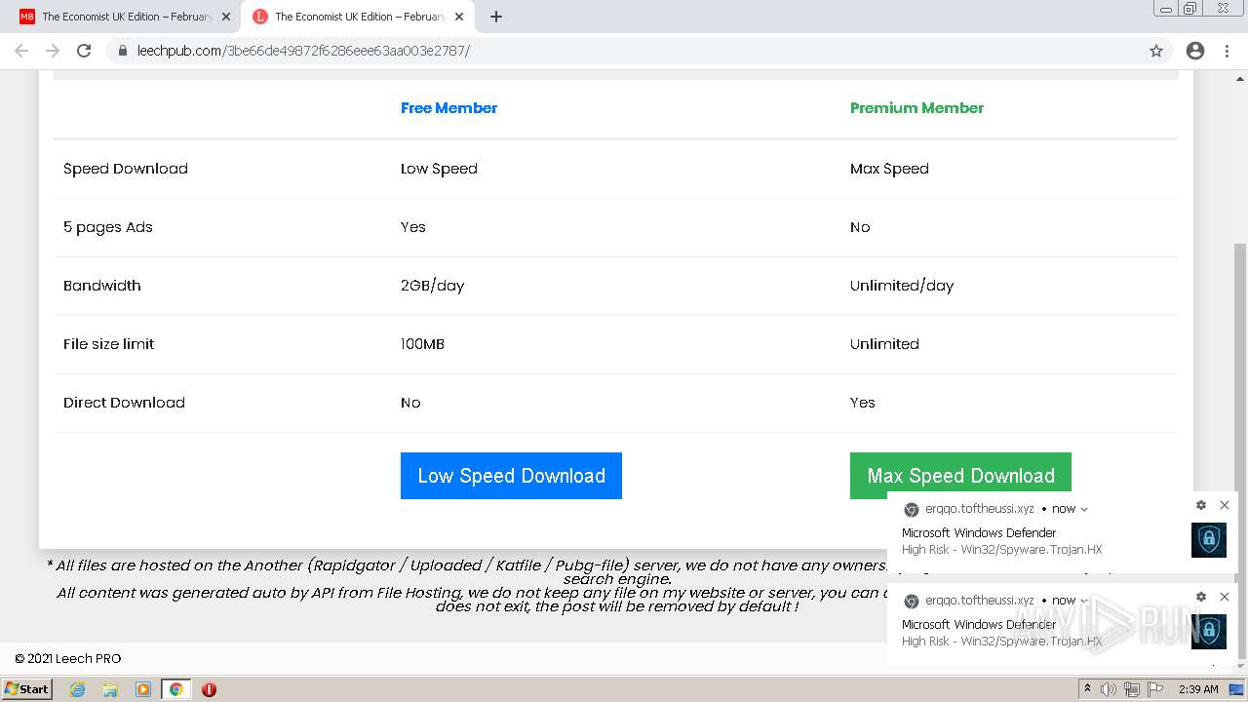The image size is (1248, 702).
Task: Click the 100MB cell
Action: [422, 344]
